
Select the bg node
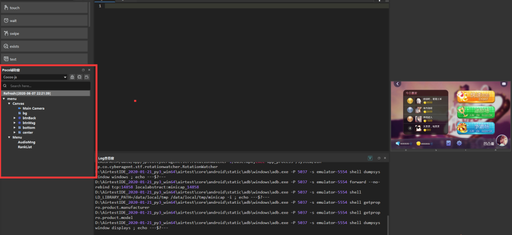(x=25, y=113)
